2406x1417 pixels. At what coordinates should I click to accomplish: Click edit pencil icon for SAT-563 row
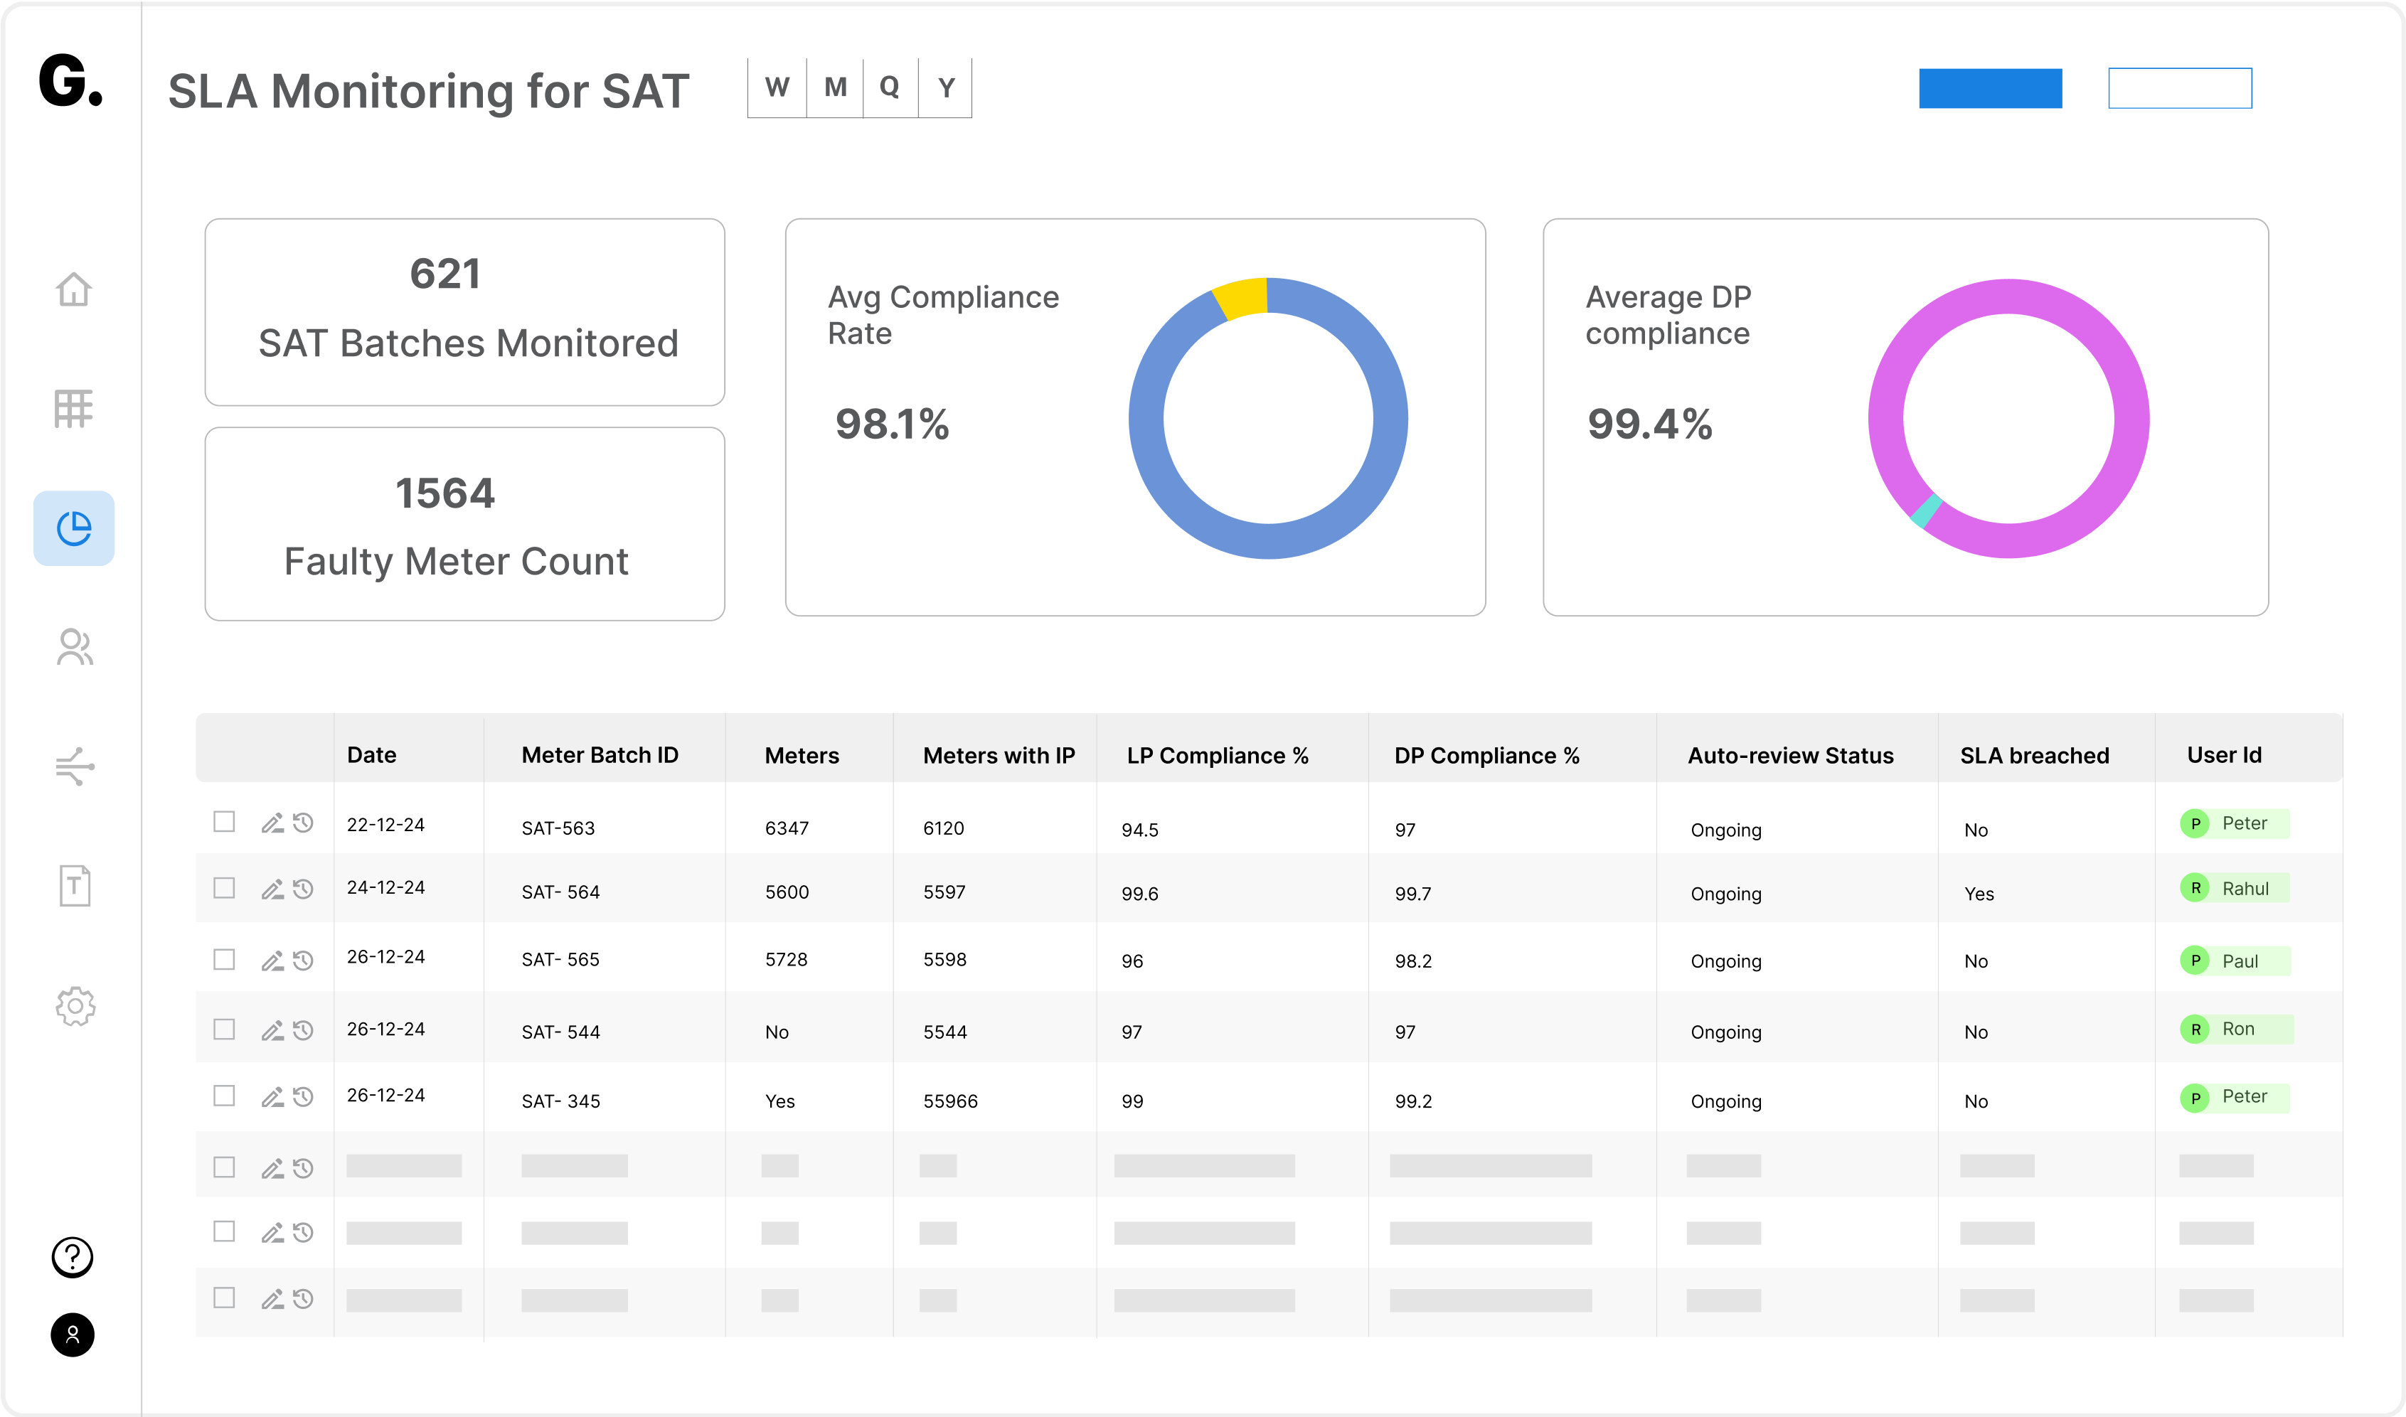[x=272, y=823]
